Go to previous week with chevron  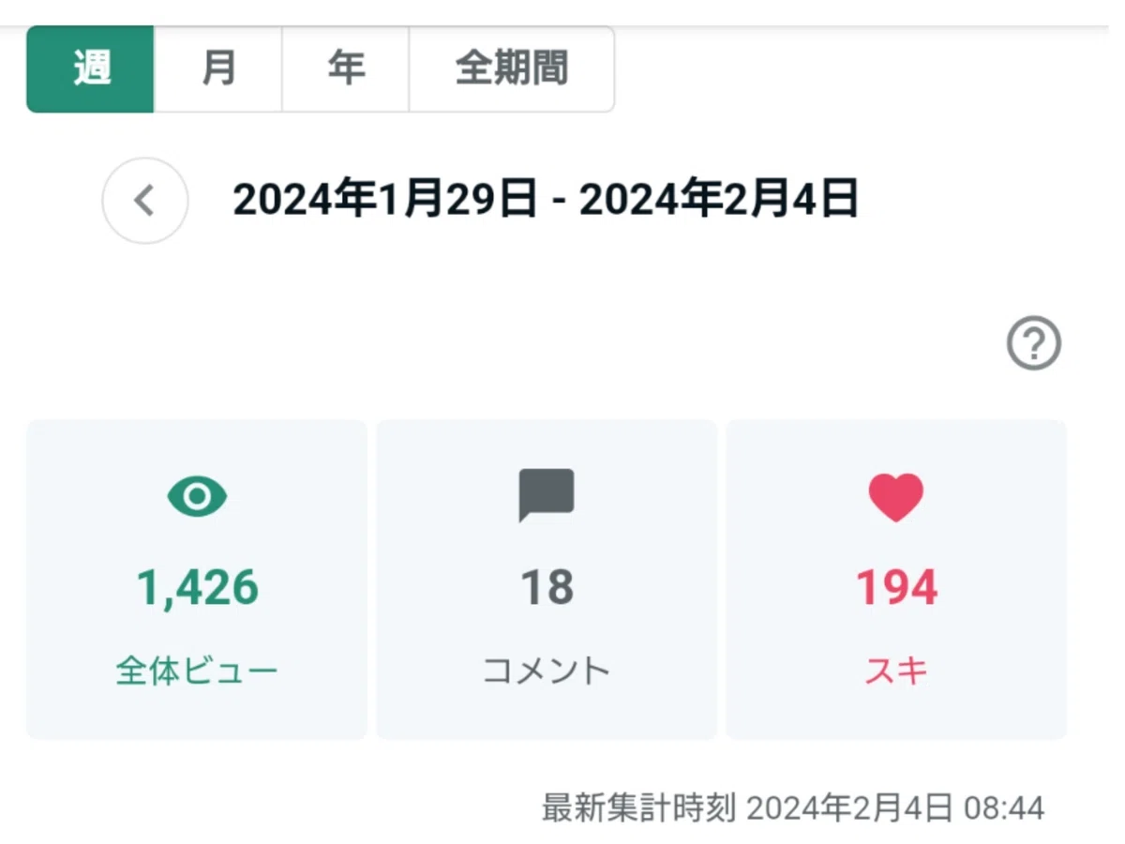145,201
